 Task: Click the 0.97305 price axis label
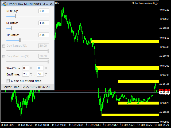[165, 66]
